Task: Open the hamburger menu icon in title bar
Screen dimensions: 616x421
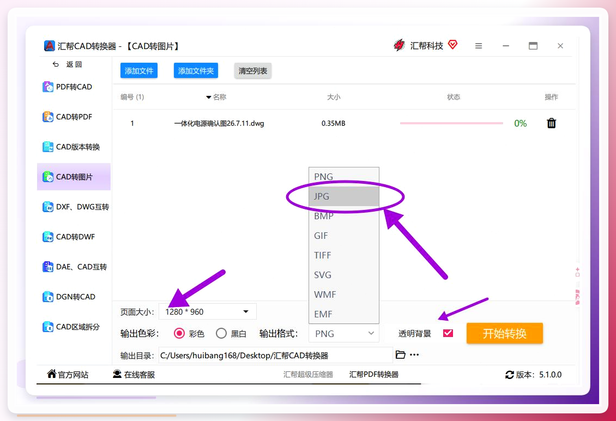Action: (x=478, y=46)
